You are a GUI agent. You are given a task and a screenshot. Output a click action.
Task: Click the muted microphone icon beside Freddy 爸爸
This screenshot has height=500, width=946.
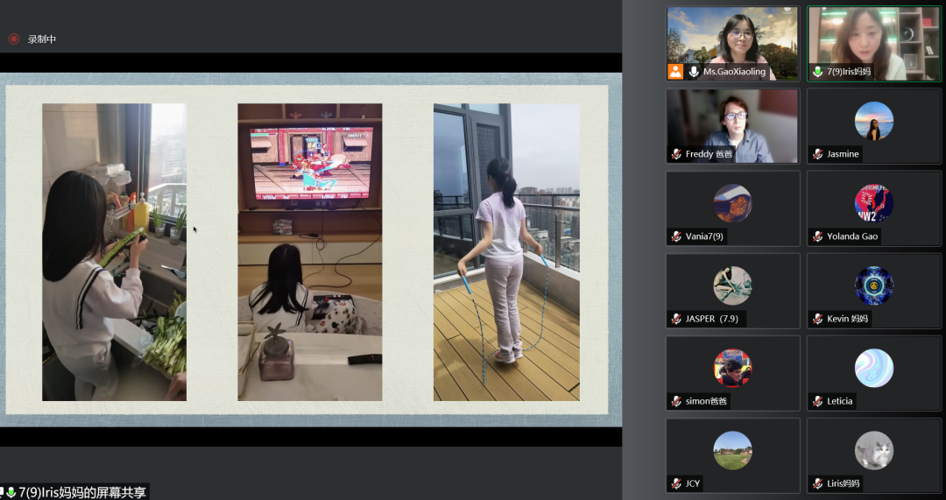click(x=676, y=154)
